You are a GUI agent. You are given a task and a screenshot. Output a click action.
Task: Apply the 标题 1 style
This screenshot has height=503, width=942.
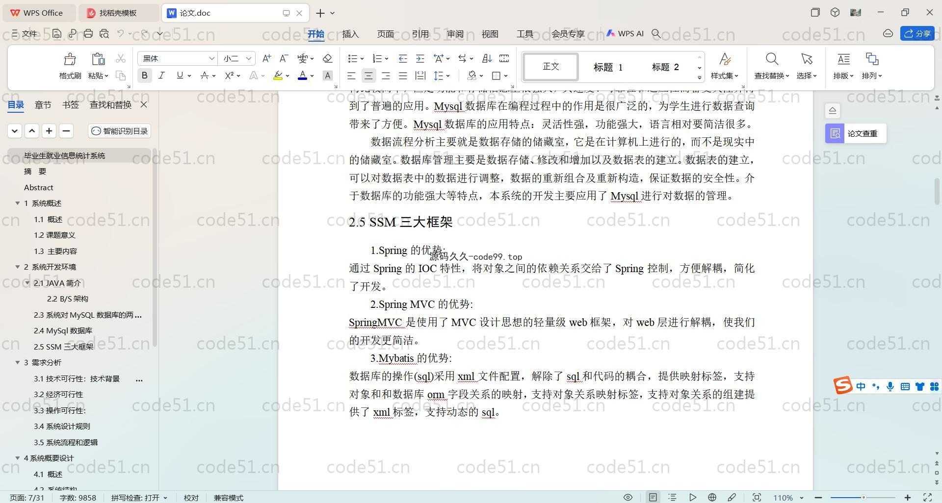point(608,67)
